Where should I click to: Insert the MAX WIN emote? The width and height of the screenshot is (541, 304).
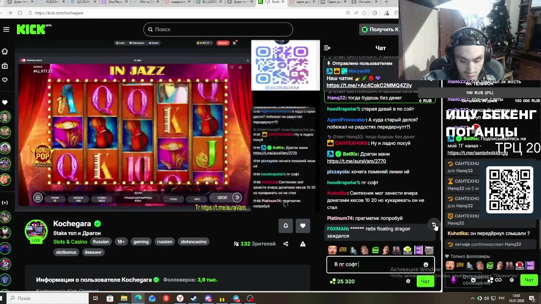(x=418, y=250)
